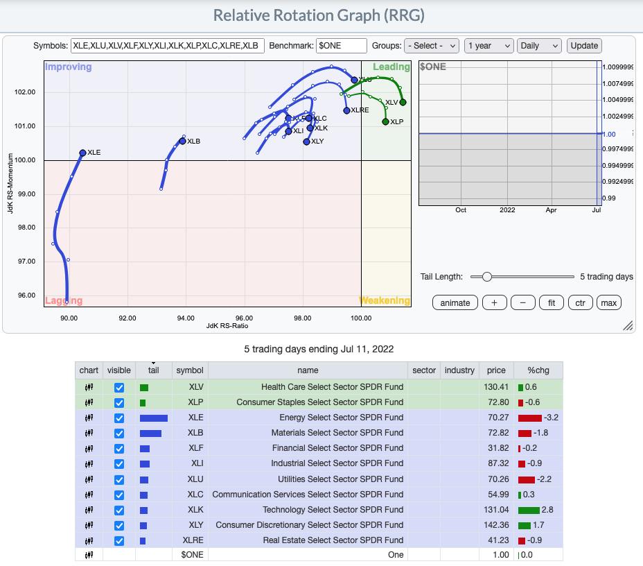The image size is (643, 566).
Task: Sort table by chart column header
Action: 89,370
